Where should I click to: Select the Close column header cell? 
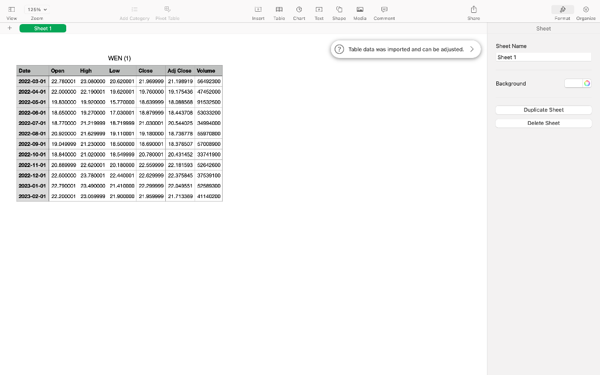pyautogui.click(x=151, y=71)
